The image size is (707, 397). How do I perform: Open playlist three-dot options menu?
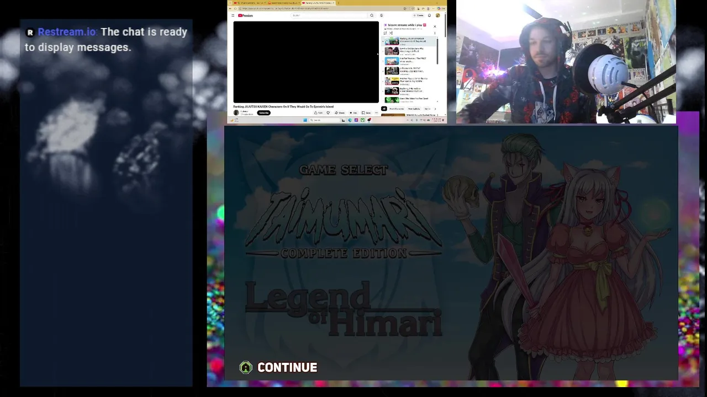(435, 33)
